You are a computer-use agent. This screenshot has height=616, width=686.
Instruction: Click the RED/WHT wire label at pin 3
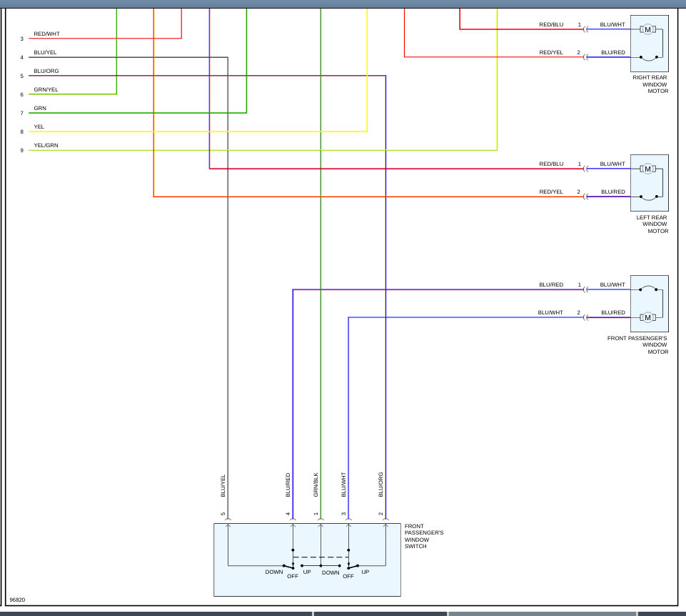coord(47,34)
